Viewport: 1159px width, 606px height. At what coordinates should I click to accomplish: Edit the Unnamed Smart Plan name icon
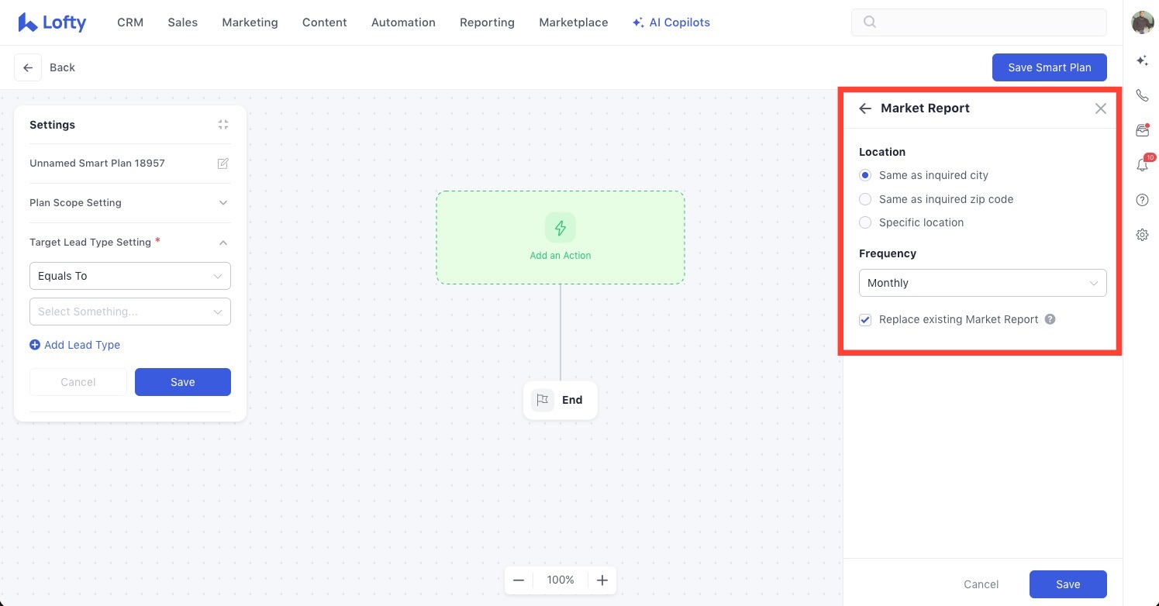(x=223, y=164)
